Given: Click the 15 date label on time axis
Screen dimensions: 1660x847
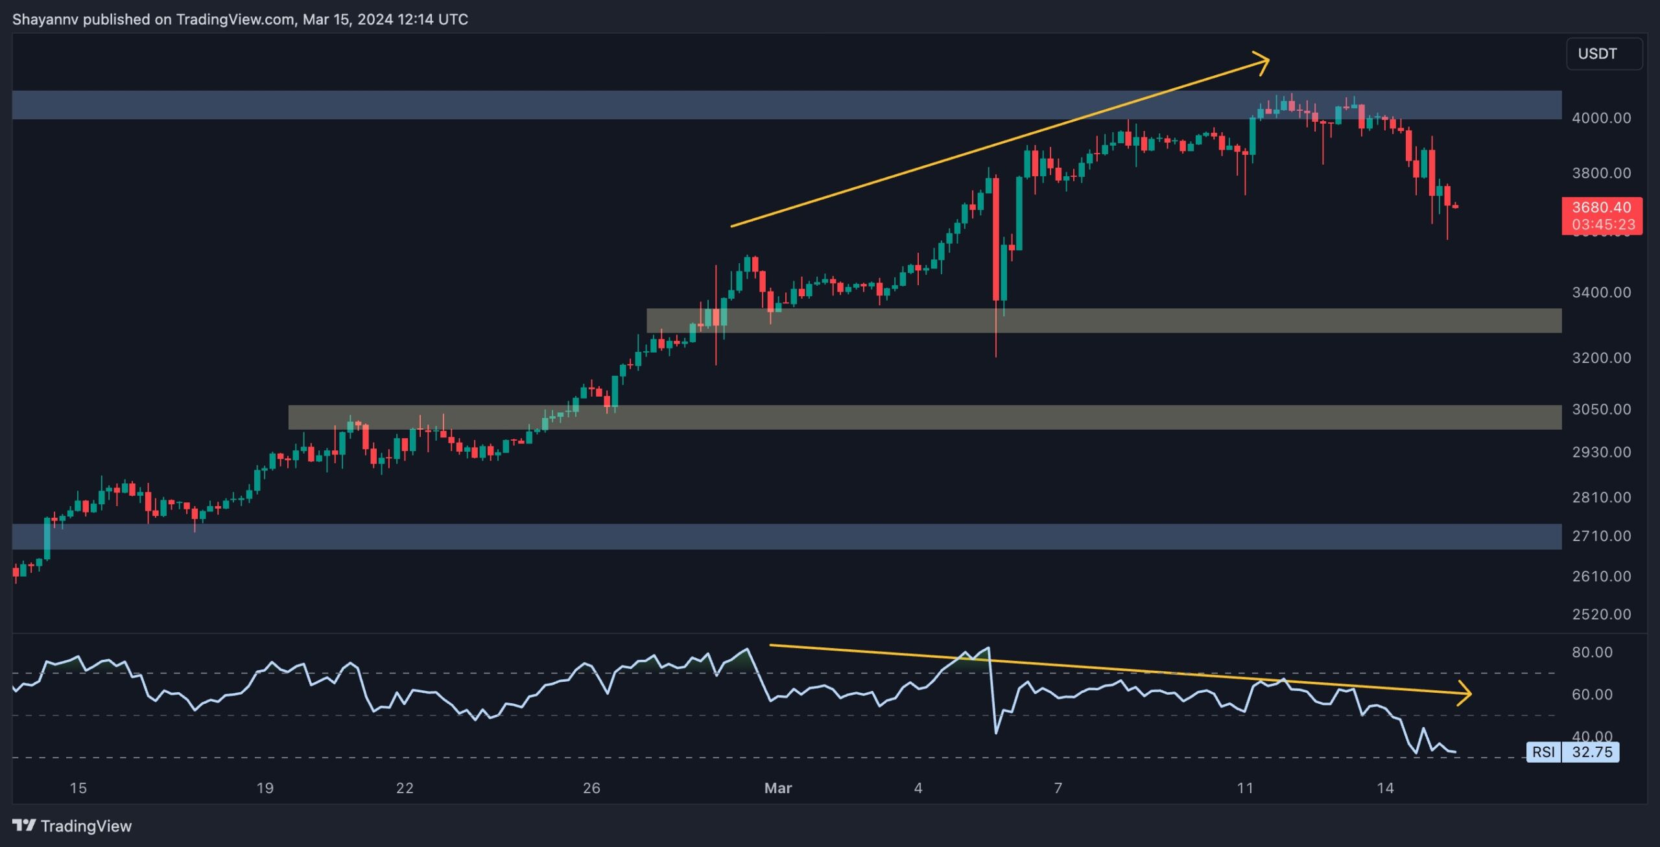Looking at the screenshot, I should (x=78, y=788).
